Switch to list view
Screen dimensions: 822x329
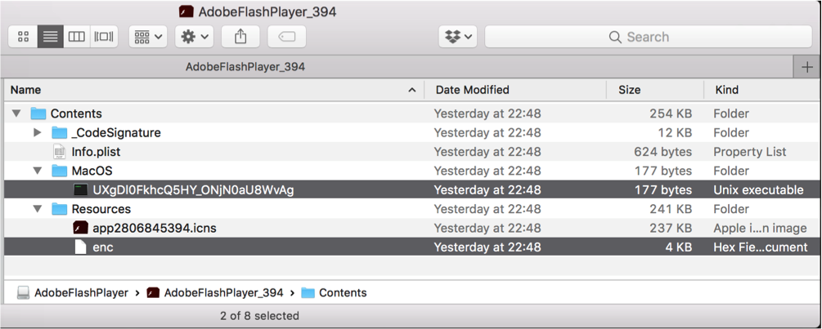tap(51, 37)
